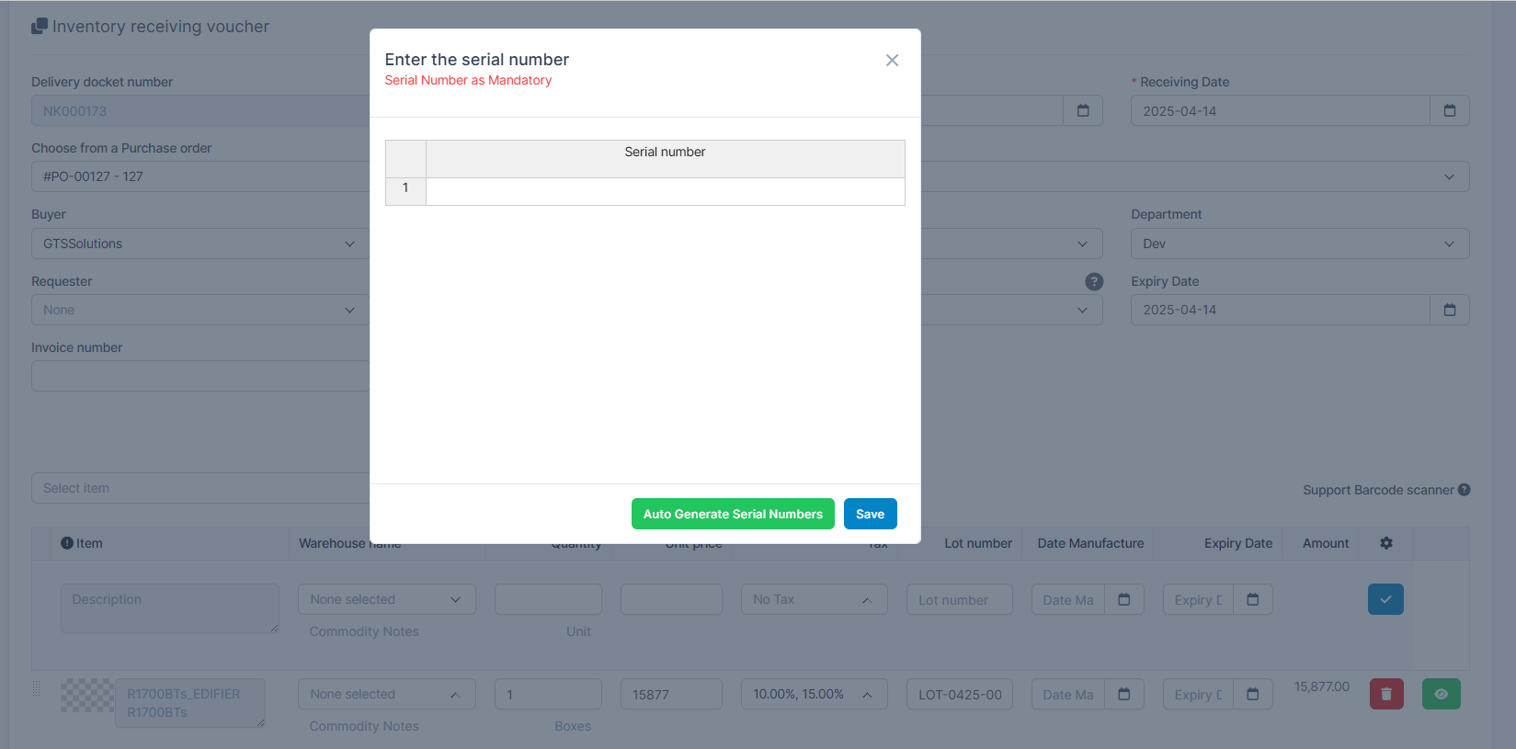This screenshot has height=749, width=1516.
Task: Open the header Expiry Date calendar icon
Action: pyautogui.click(x=1449, y=310)
